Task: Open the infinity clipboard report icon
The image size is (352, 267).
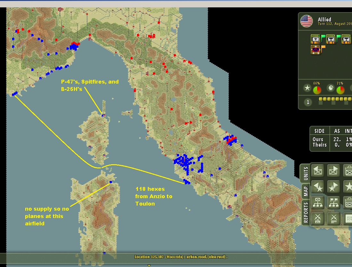Action: click(x=348, y=203)
